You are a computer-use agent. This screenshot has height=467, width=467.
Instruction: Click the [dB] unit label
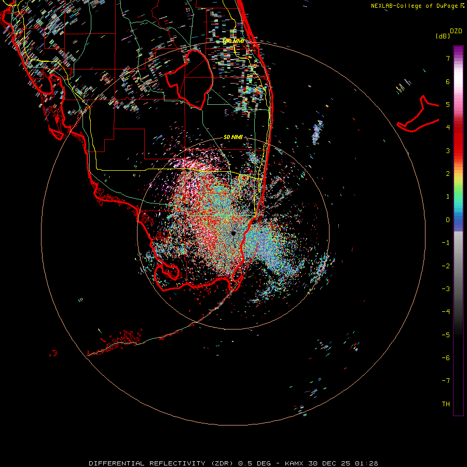pyautogui.click(x=443, y=36)
